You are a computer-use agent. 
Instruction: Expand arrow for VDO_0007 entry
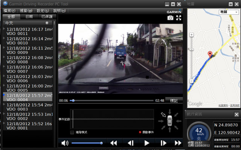[4, 67]
